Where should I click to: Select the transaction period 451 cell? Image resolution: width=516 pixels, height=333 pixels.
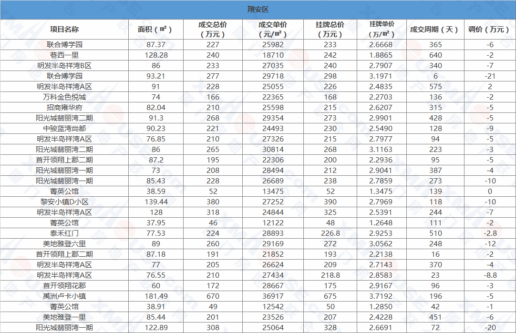coord(435,317)
